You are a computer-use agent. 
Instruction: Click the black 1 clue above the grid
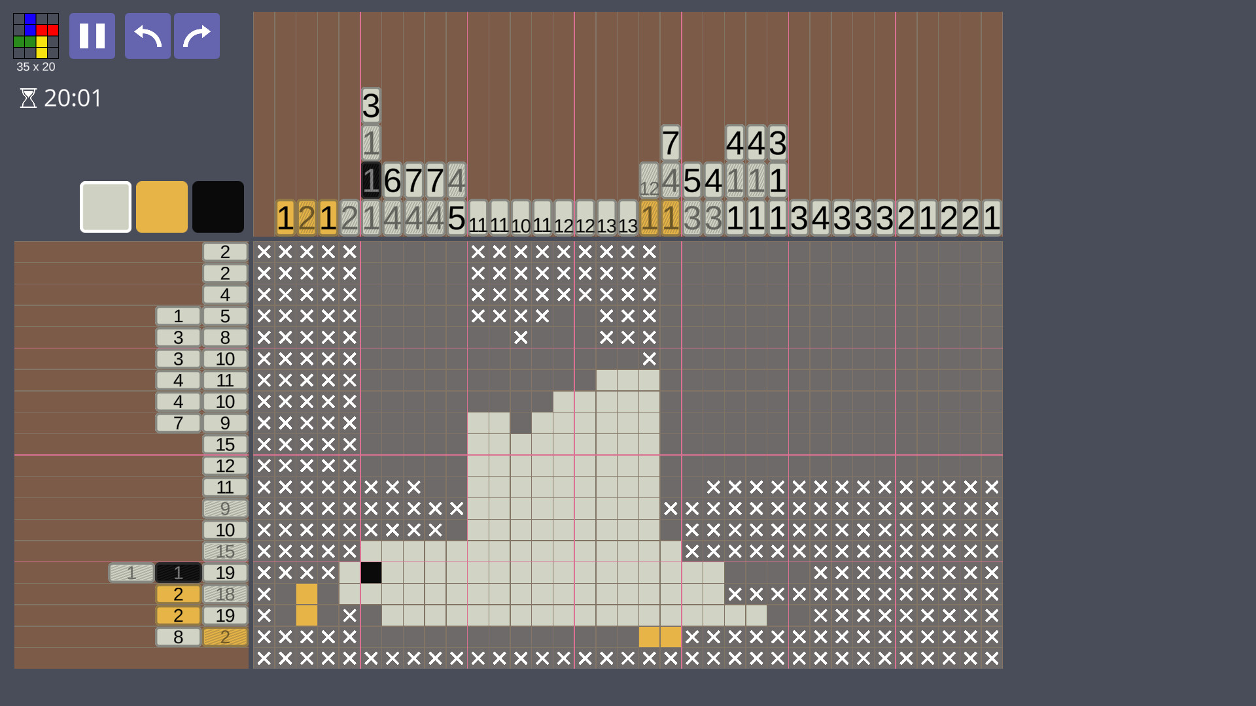370,180
